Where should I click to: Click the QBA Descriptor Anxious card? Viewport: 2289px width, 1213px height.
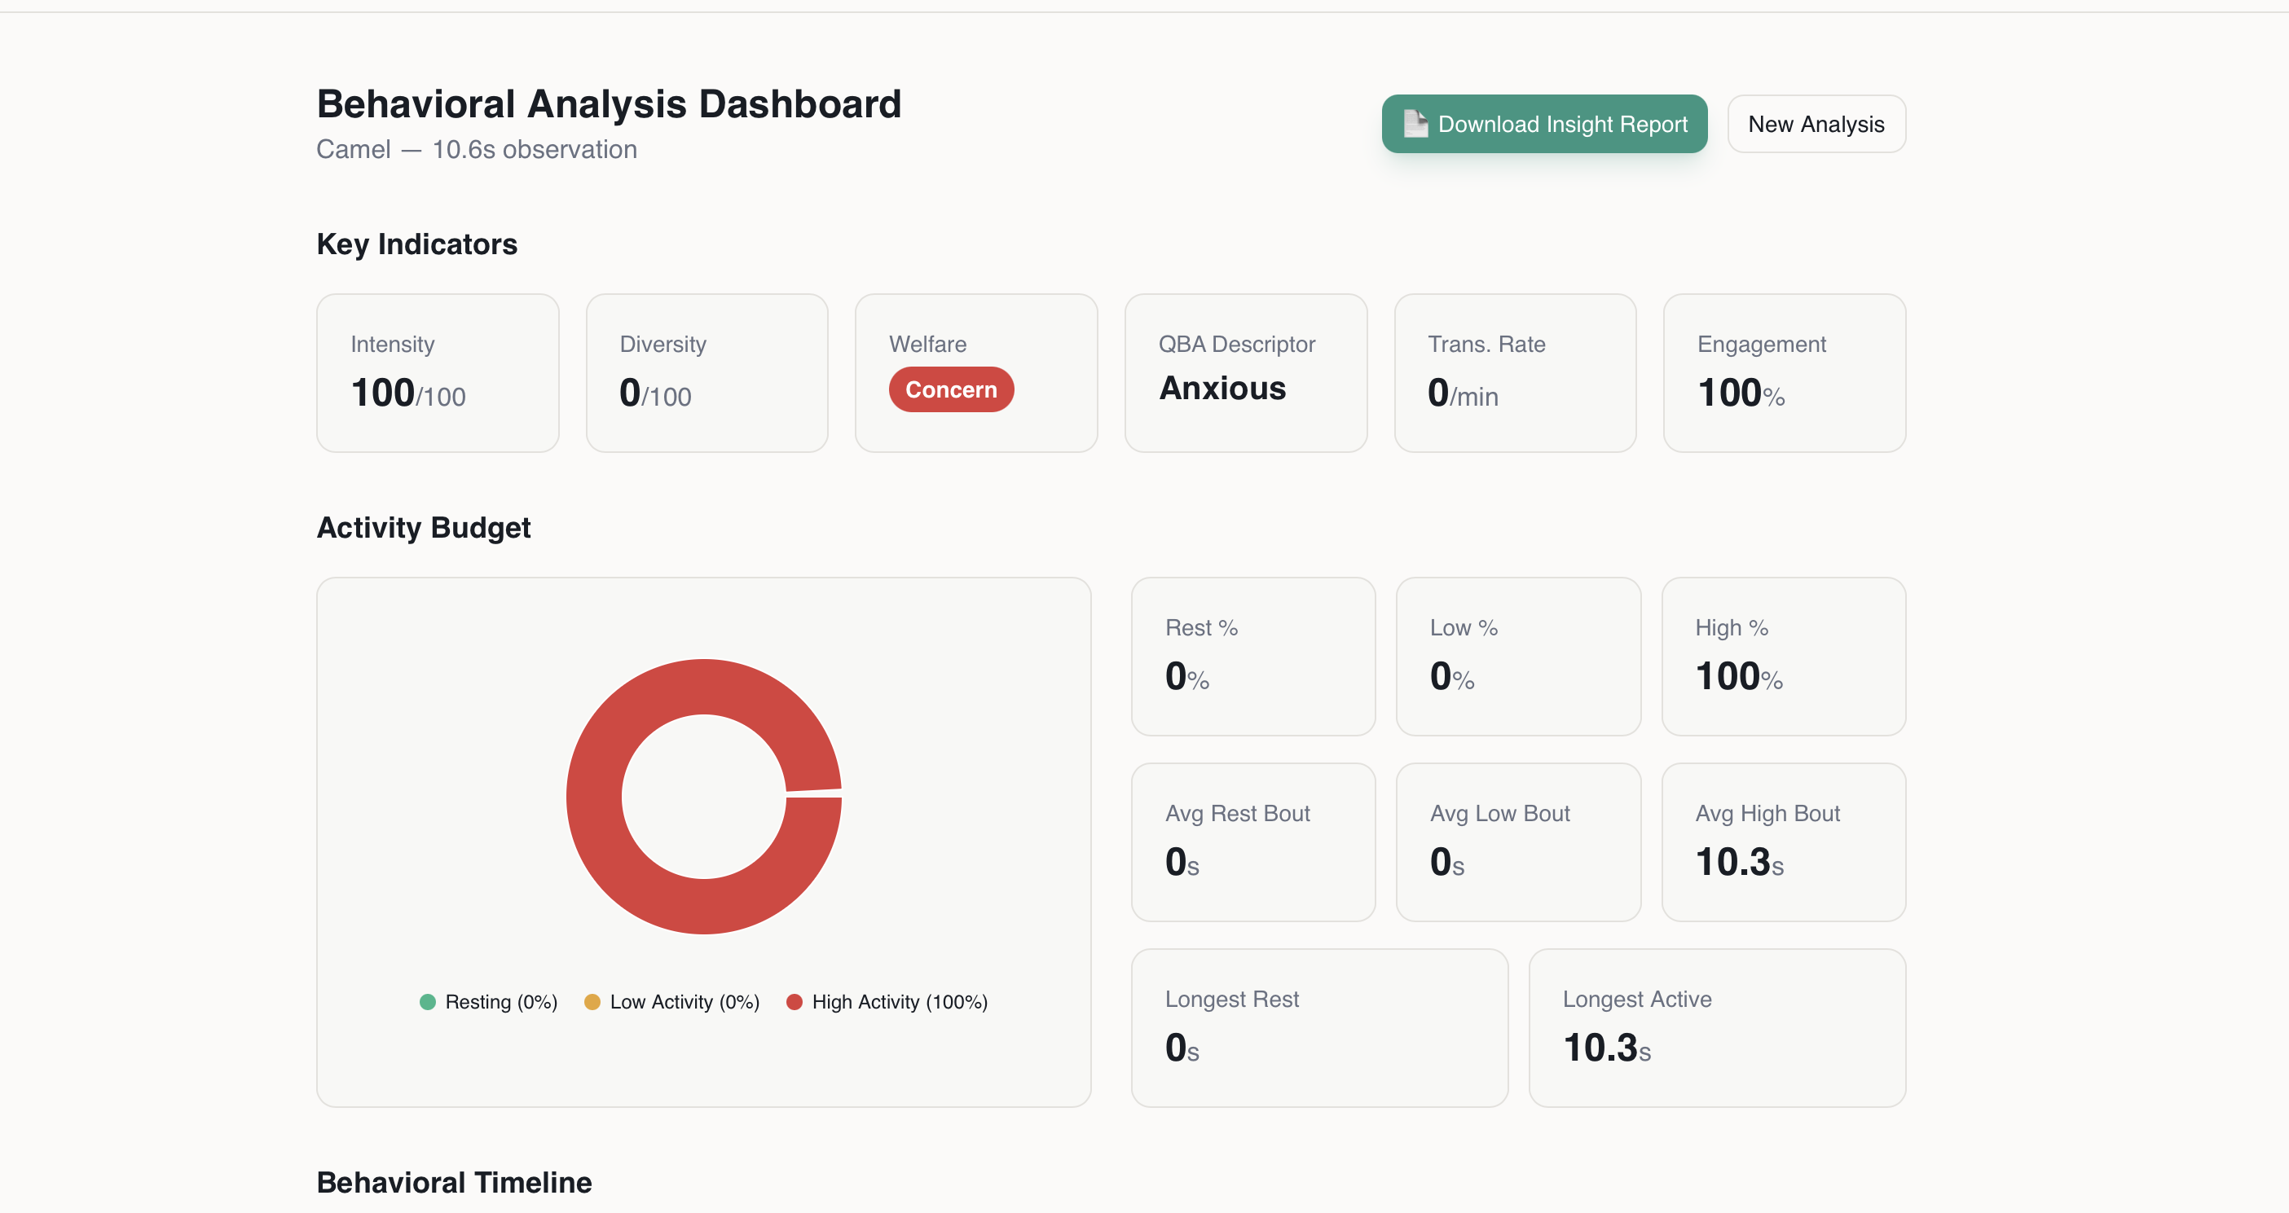(x=1245, y=372)
